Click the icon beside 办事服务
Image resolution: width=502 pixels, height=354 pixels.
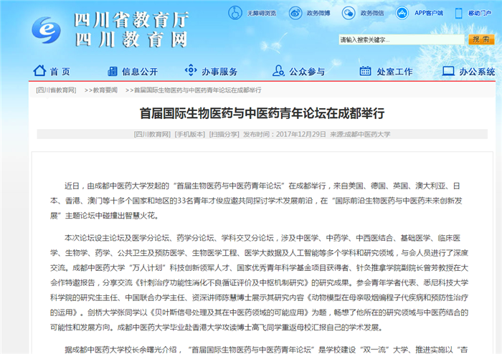point(190,72)
